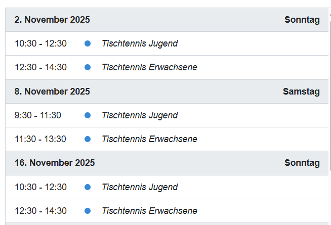Viewport: 331px width, 225px height.
Task: Click blue dot of Tischtennis Erwachsene on 16. November
Action: [88, 211]
